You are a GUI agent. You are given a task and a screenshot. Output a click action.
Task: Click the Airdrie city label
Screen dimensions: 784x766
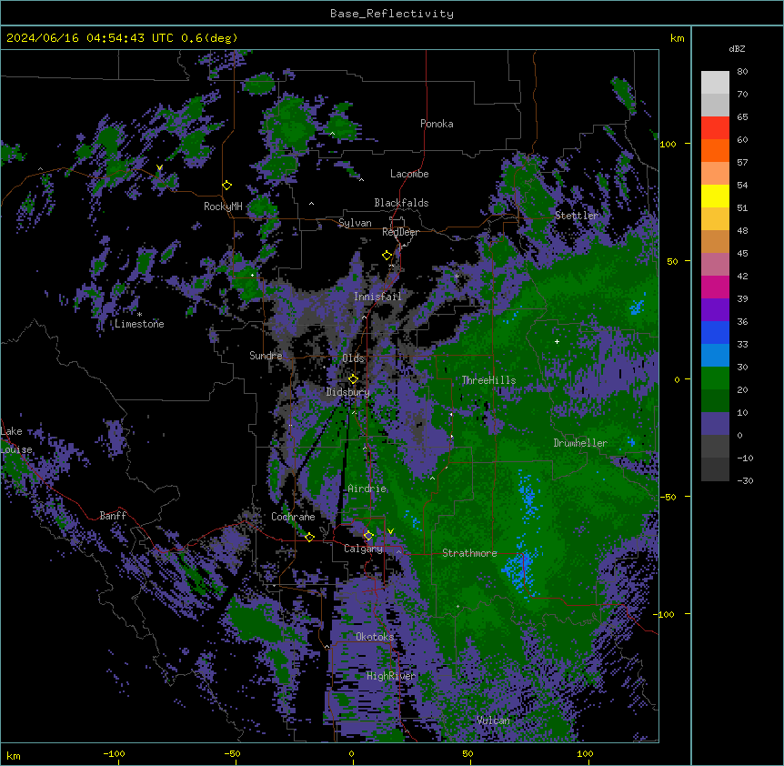pyautogui.click(x=367, y=489)
